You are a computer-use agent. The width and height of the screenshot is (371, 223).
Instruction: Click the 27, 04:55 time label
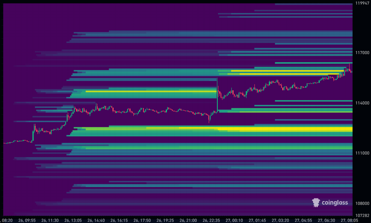coord(304,220)
